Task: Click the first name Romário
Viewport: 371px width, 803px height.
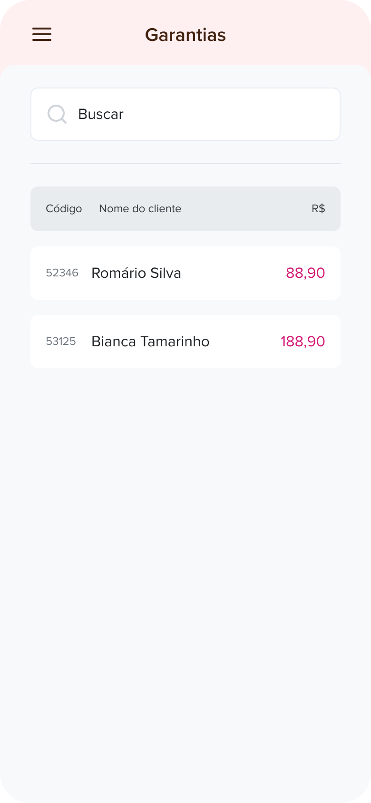Action: click(118, 273)
